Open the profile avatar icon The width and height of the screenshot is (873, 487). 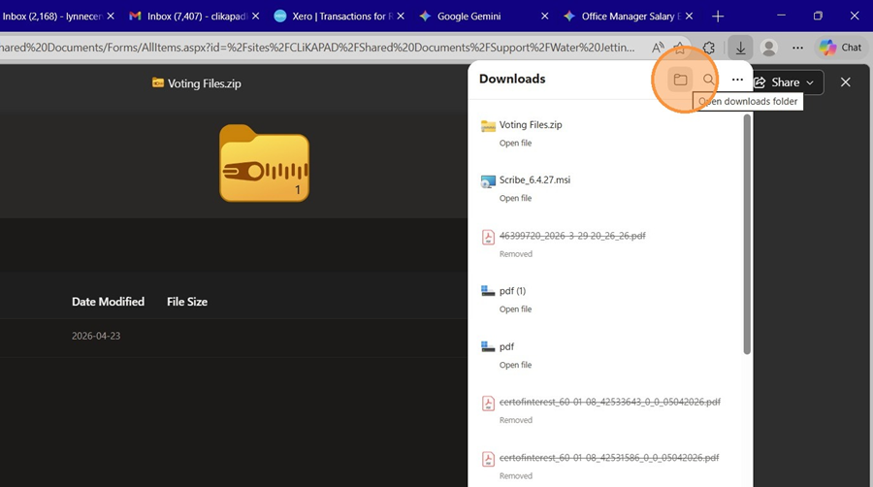click(x=769, y=48)
